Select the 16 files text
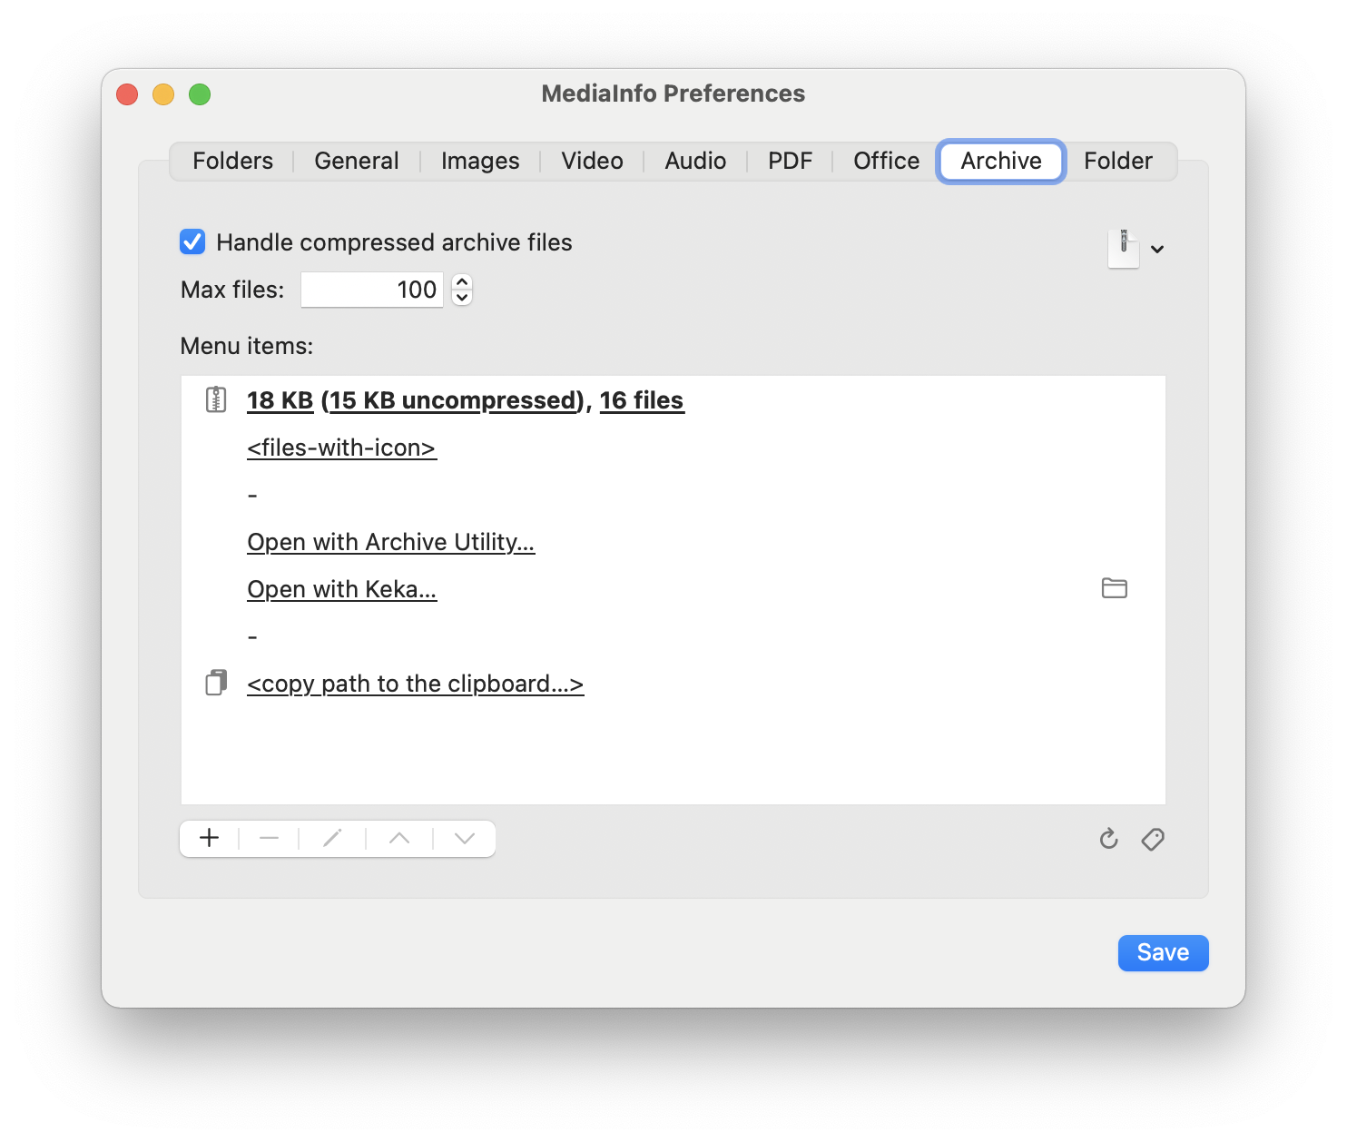 [x=642, y=400]
